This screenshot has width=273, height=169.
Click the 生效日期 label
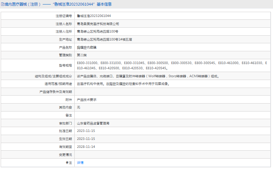(65, 139)
